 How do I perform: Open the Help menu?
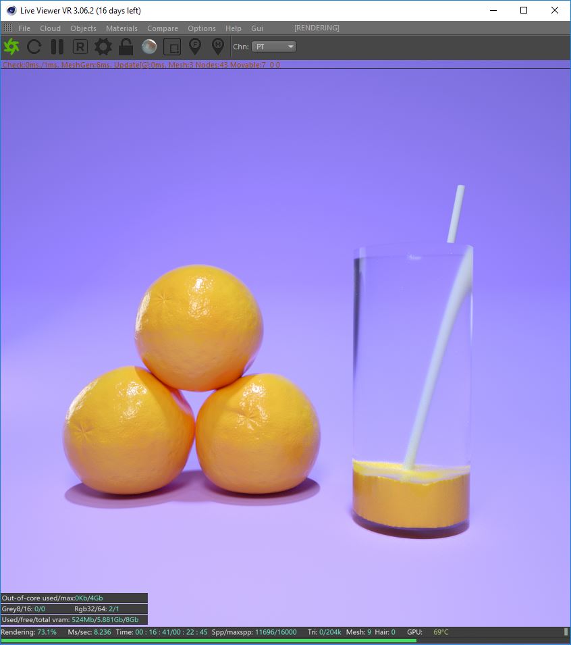pos(233,28)
